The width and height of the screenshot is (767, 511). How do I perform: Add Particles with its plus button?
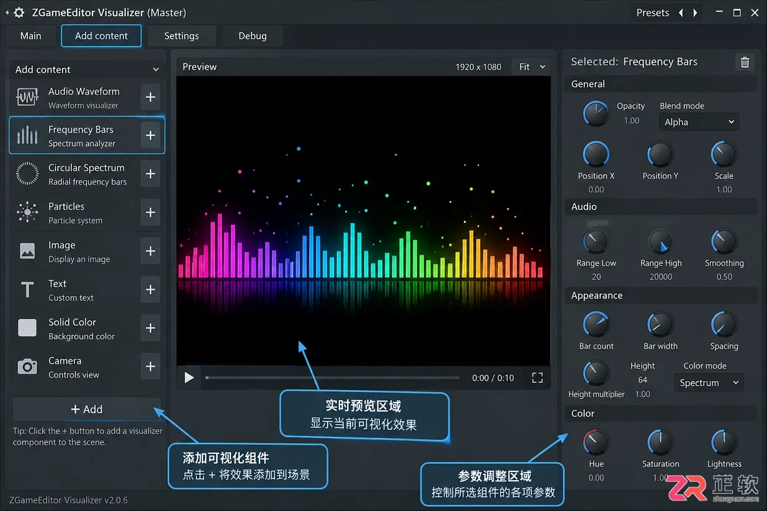[x=150, y=212]
